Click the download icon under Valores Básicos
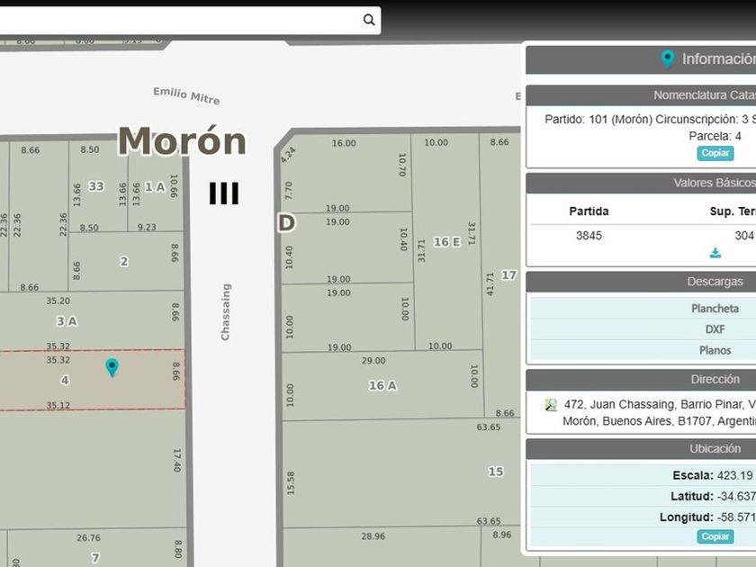 coord(715,253)
